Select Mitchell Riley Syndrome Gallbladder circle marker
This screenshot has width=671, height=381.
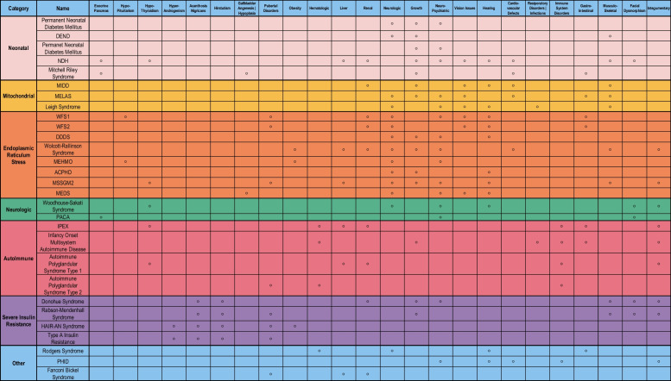coord(247,73)
